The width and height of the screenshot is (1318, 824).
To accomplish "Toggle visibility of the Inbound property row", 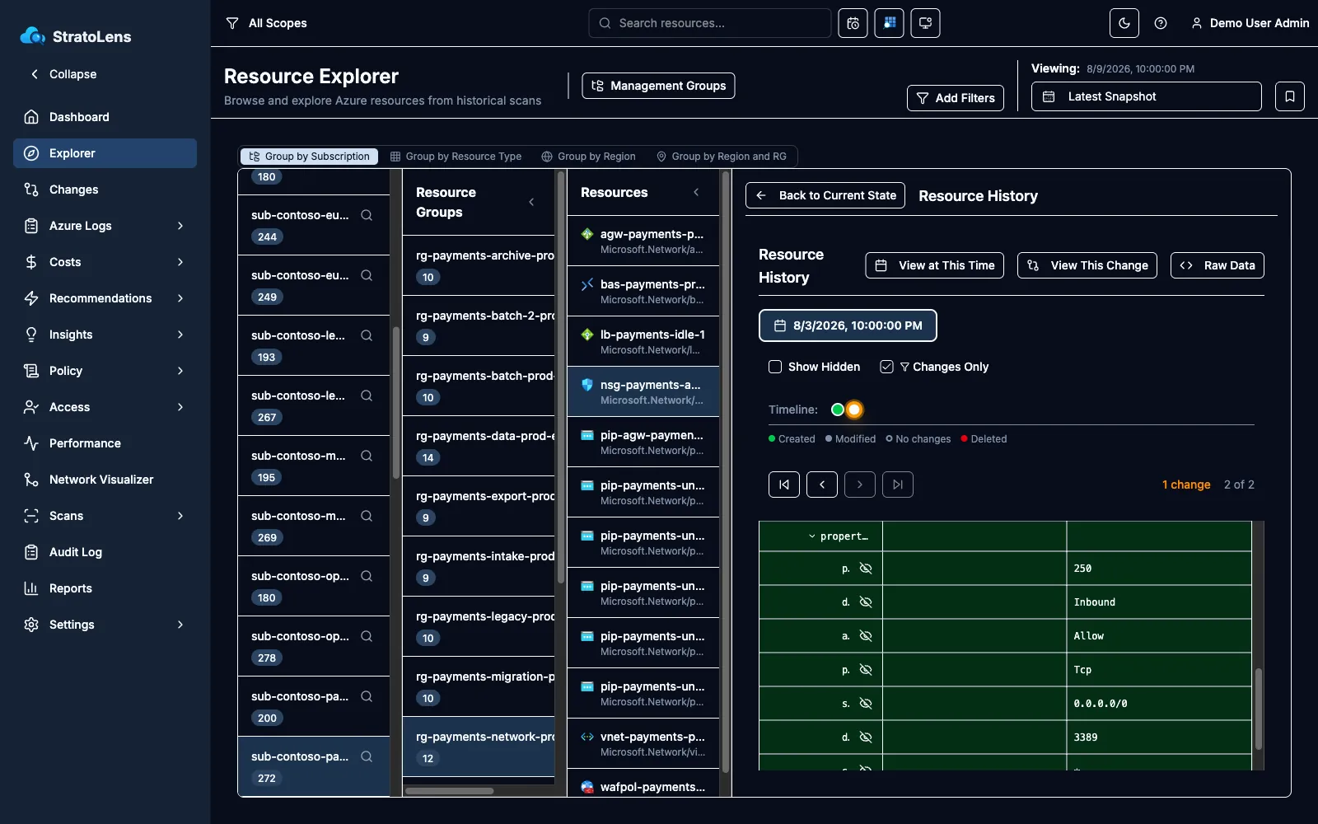I will click(866, 602).
